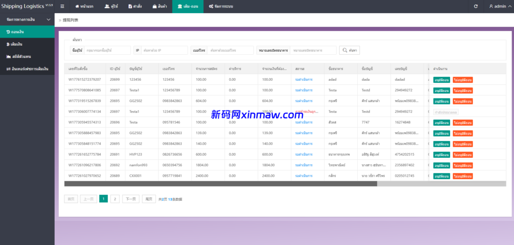Screen dimensions: 514x245
Task: Click the red status for order W177306007774134
Action: tap(307, 111)
